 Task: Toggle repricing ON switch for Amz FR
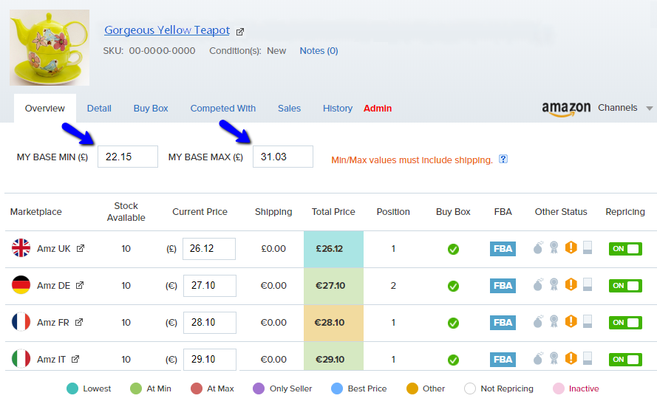point(625,322)
